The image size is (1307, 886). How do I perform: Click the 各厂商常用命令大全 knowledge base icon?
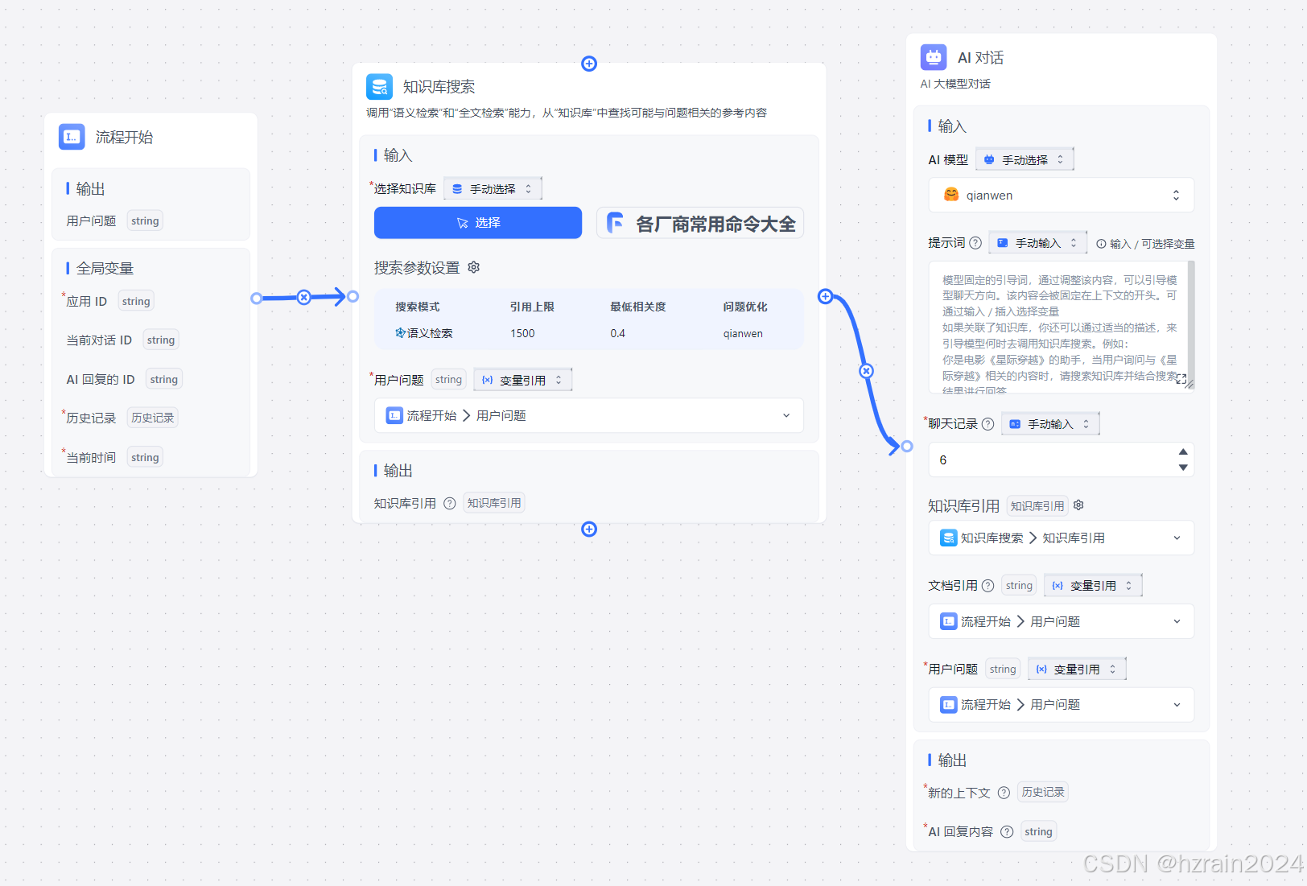[x=616, y=223]
